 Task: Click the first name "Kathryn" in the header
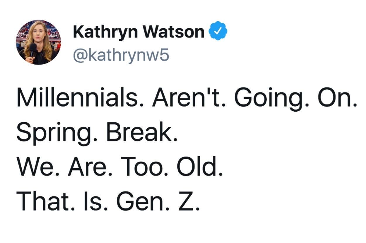(x=105, y=32)
